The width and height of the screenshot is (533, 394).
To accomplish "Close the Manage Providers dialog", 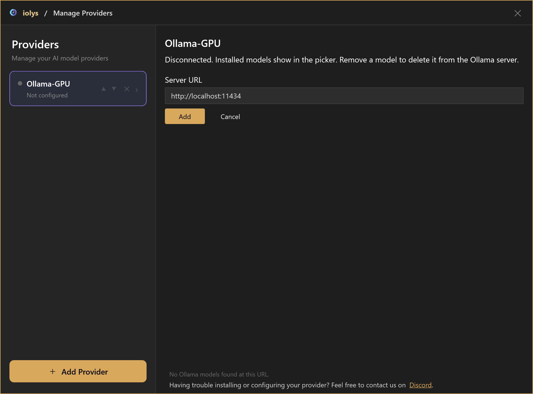I will [517, 13].
